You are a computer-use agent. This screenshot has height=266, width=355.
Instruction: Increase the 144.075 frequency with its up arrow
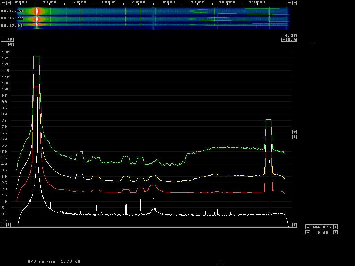point(336,227)
